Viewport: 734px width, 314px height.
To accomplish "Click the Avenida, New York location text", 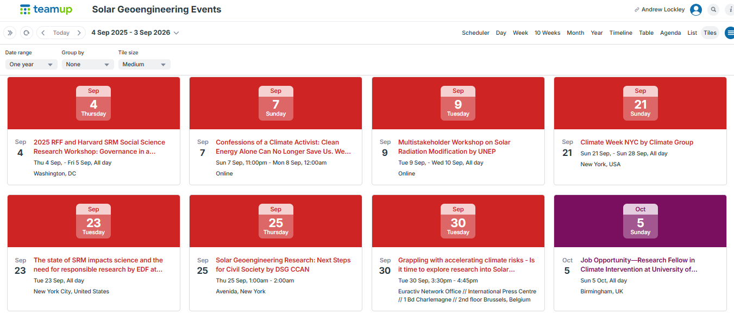I will click(241, 291).
